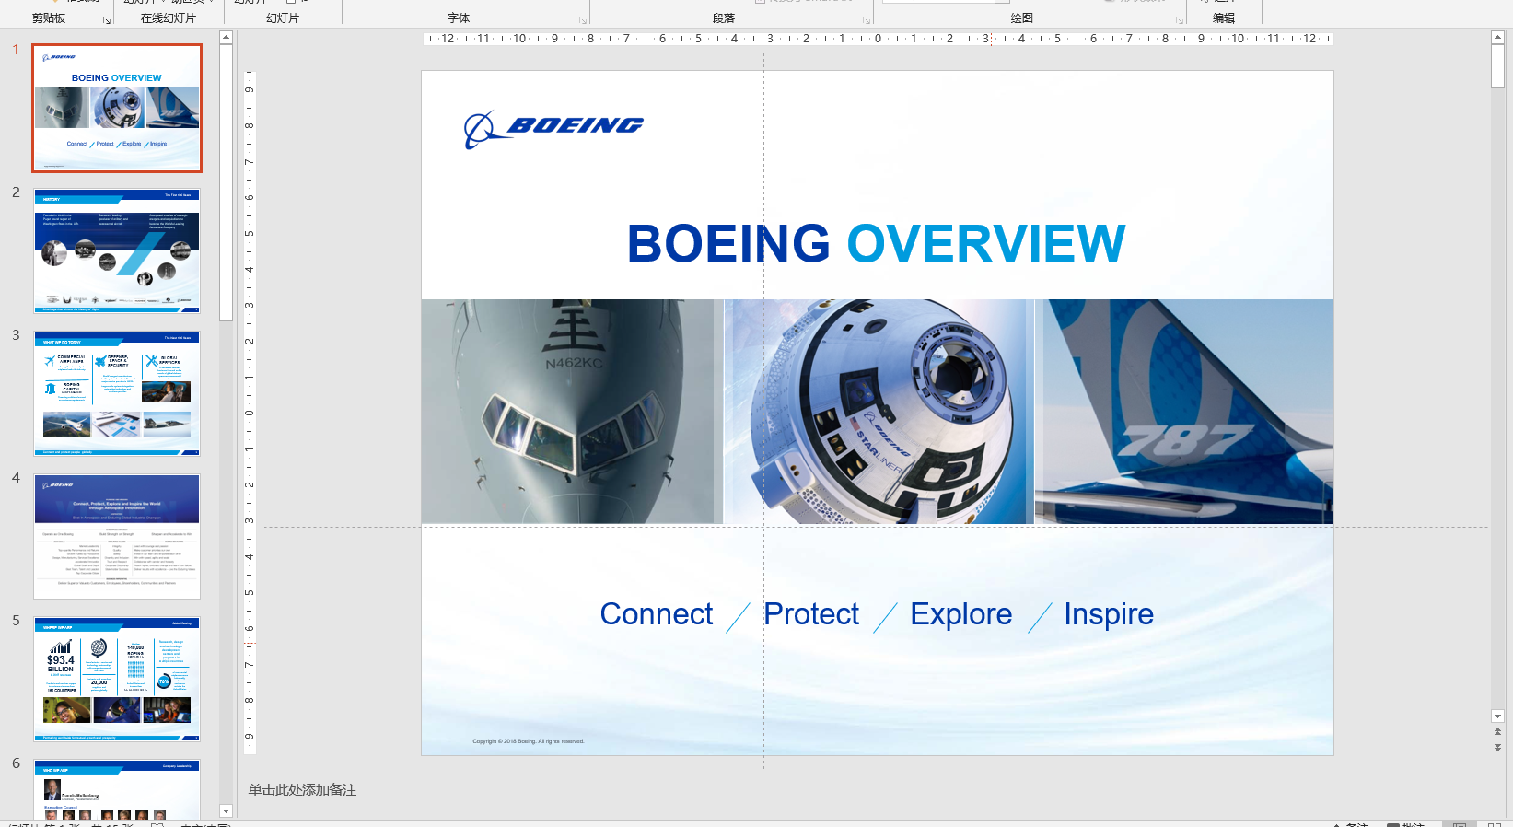Open the 剪贴板 clipboard dialog launcher
Screen dimensions: 1513x827
(107, 19)
